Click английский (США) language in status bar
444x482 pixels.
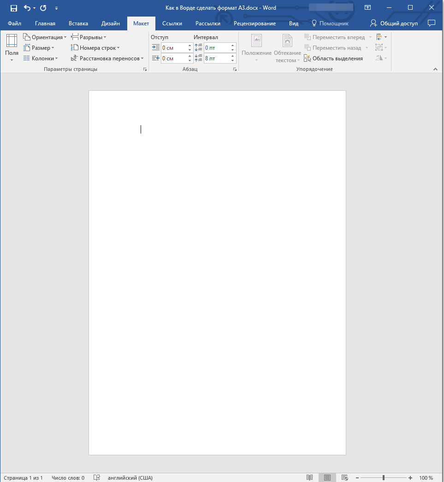(130, 478)
